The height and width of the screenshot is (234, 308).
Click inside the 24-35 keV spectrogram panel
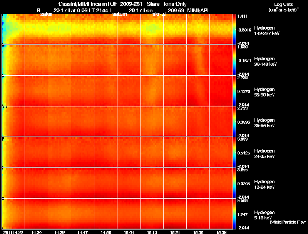(x=117, y=152)
